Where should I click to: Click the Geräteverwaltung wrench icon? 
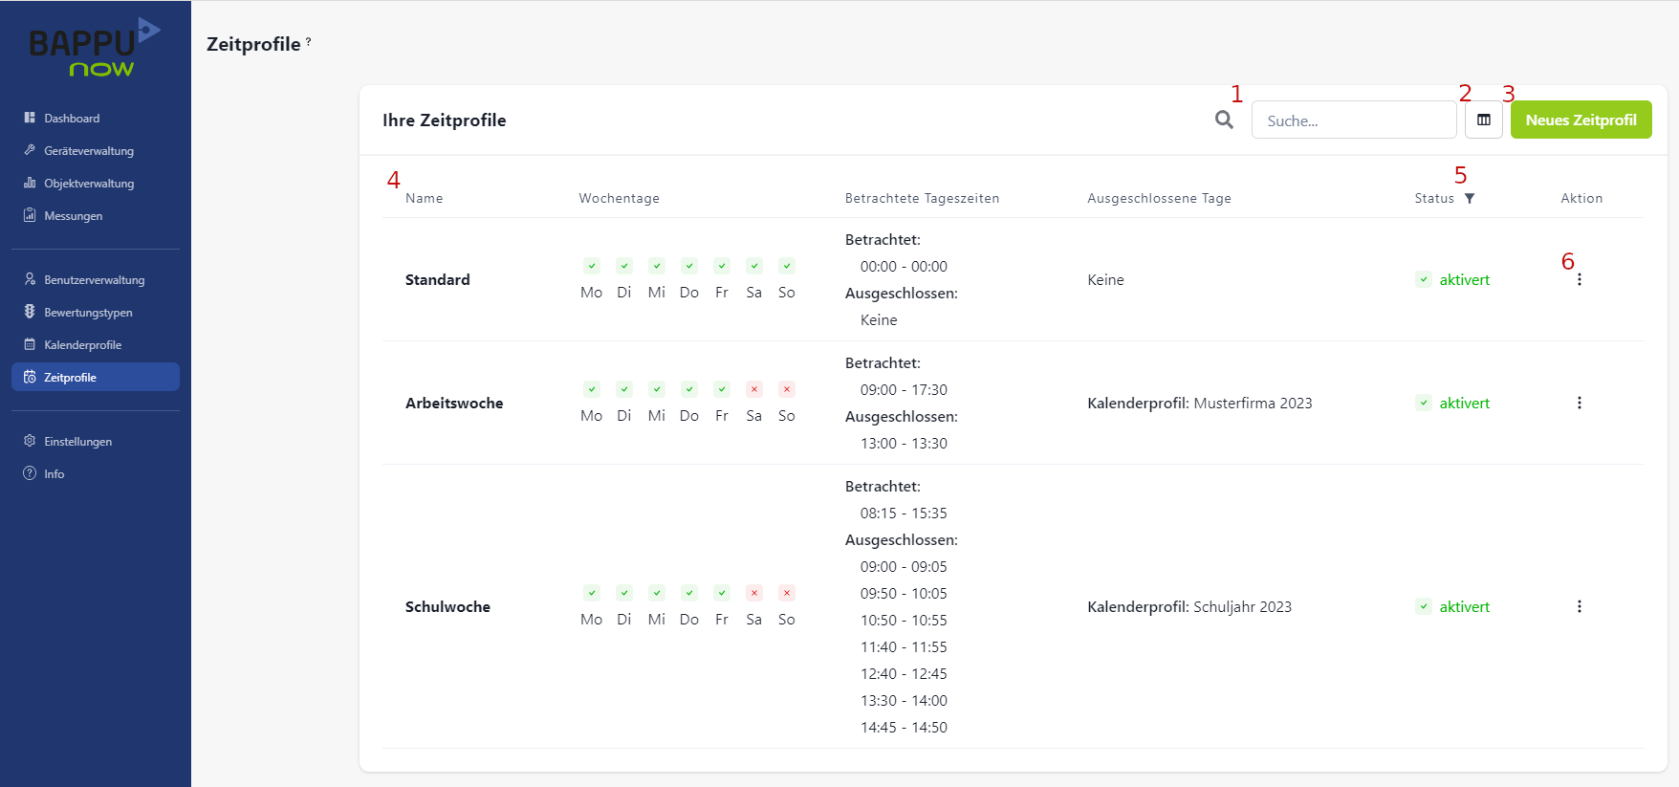(30, 150)
